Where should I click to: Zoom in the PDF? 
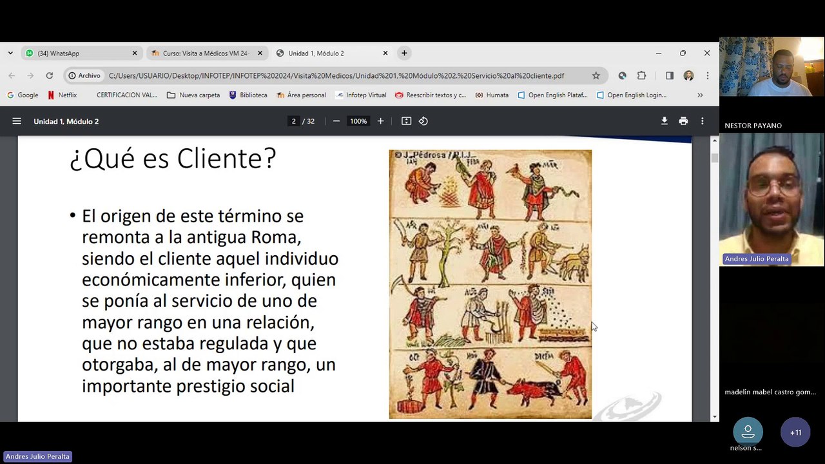coord(380,121)
